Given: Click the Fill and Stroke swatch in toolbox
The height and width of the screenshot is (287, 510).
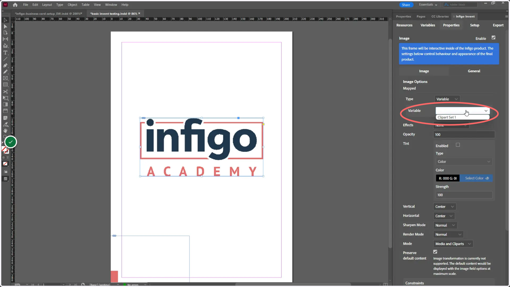Looking at the screenshot, I should (x=5, y=150).
